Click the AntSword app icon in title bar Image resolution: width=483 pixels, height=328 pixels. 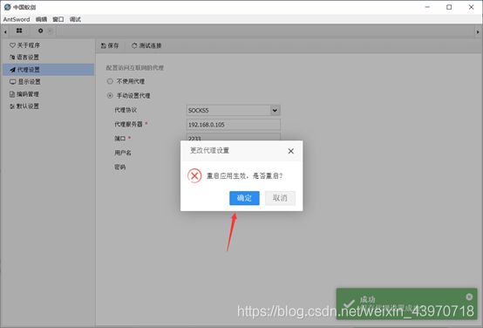pos(7,7)
